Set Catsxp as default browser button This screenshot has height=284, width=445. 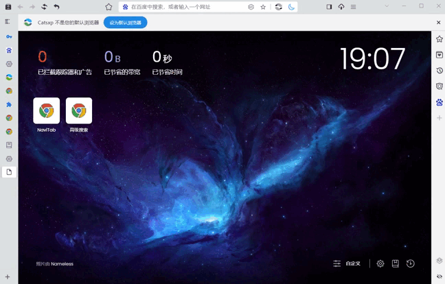pyautogui.click(x=125, y=23)
